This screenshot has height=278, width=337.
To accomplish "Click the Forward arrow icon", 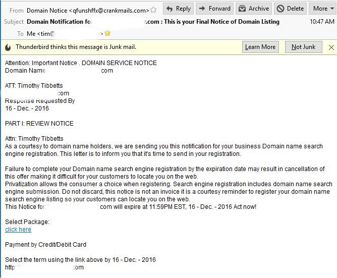I will coord(202,9).
